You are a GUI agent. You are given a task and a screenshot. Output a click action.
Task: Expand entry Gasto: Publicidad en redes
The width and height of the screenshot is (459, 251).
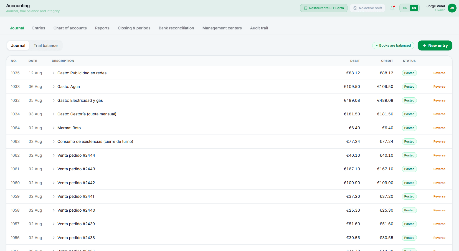coord(54,73)
